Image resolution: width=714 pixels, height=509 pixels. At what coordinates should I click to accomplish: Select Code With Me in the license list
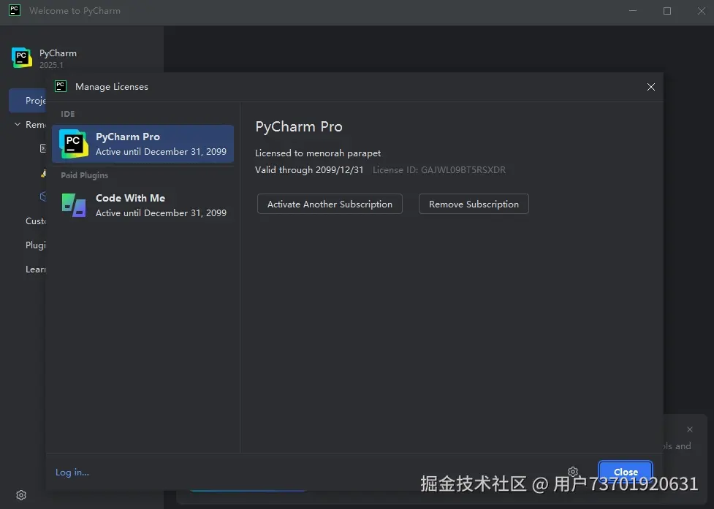tap(143, 204)
